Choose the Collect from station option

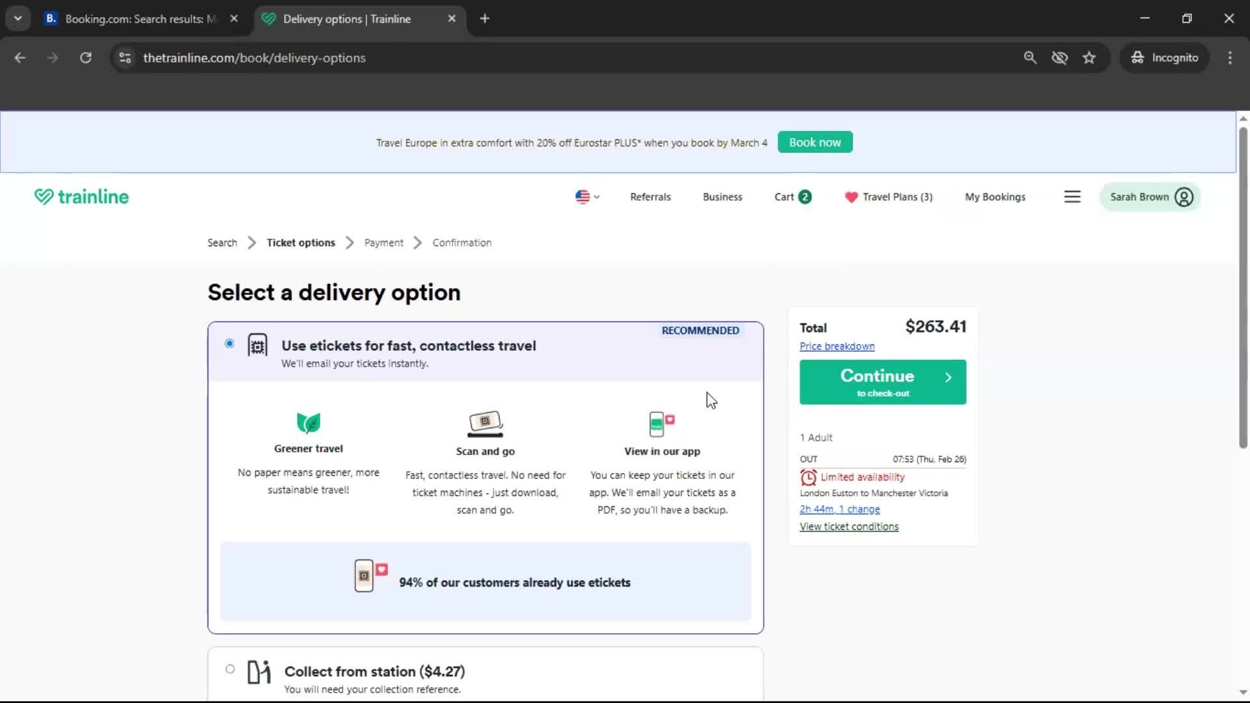click(229, 669)
